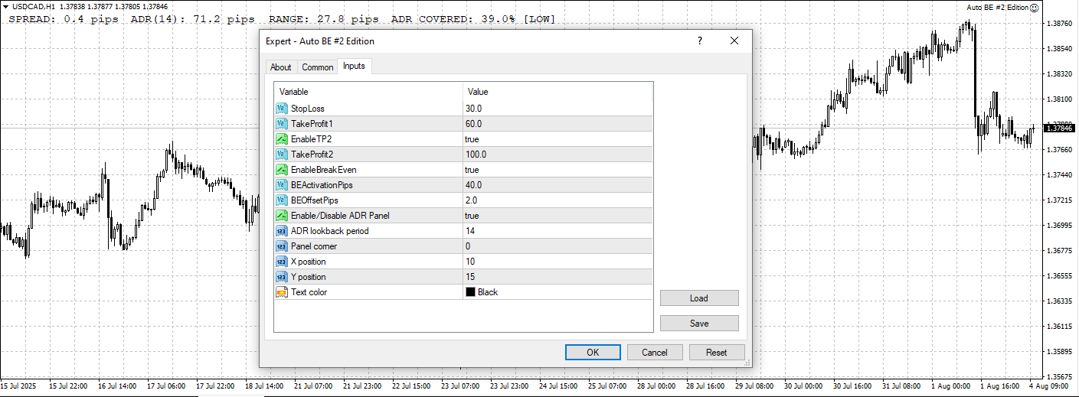Click the EnableBreakEven variable name
The height and width of the screenshot is (397, 1079).
click(324, 170)
